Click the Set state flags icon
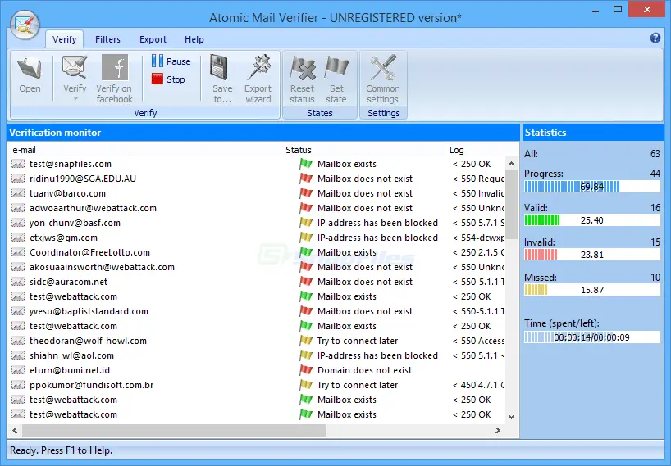The width and height of the screenshot is (671, 466). [336, 68]
